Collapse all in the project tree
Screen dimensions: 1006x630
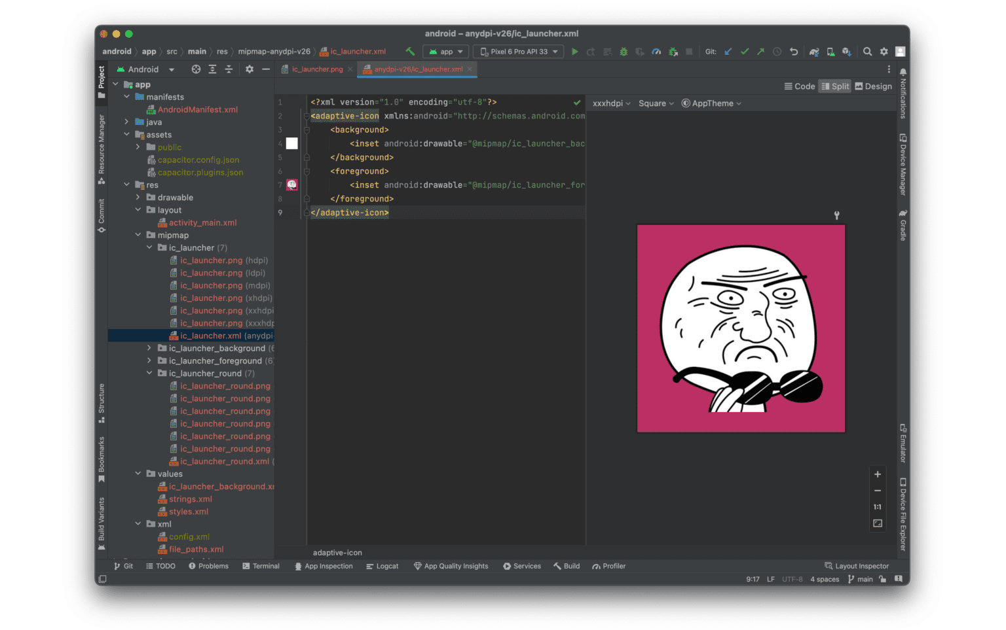click(x=229, y=69)
